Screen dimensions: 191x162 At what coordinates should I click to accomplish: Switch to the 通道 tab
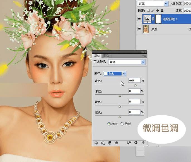[106, 56]
